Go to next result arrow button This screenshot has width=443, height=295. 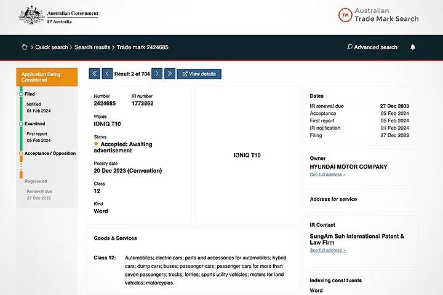157,74
